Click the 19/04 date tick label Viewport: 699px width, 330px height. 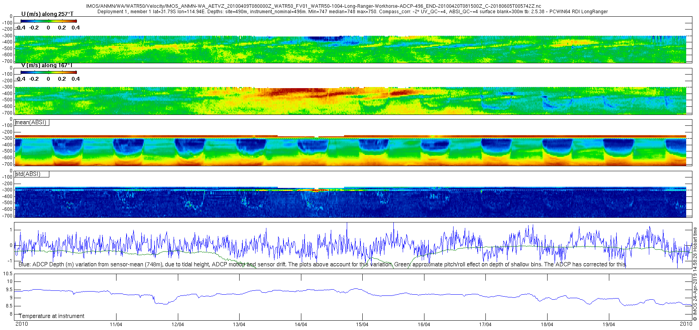click(609, 325)
